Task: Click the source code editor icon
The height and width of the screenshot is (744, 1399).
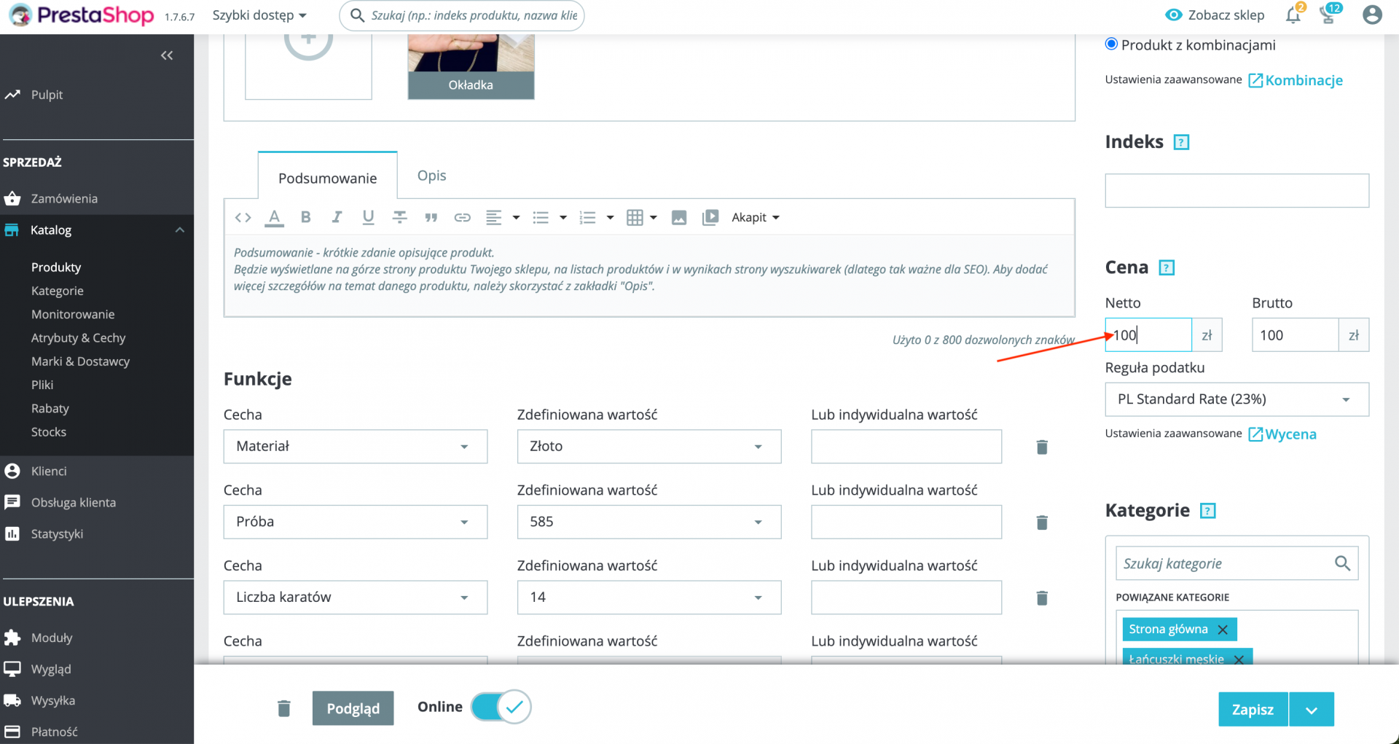Action: [243, 217]
